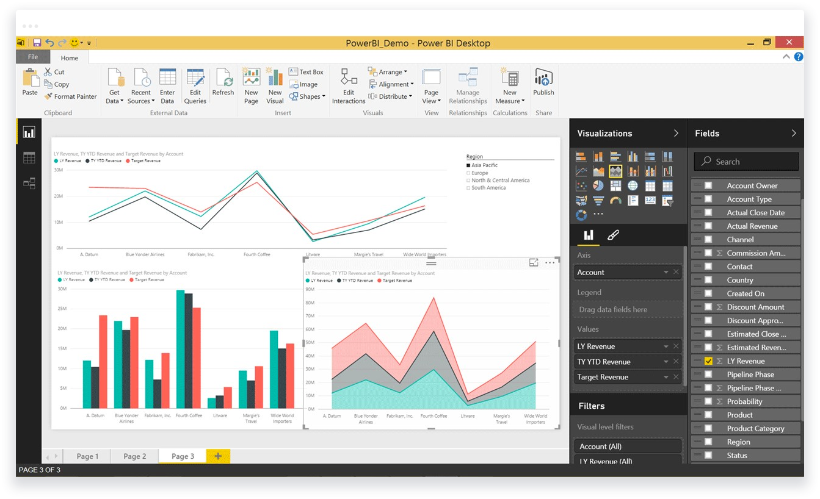Tick the Probability field checkbox
820x499 pixels.
708,401
